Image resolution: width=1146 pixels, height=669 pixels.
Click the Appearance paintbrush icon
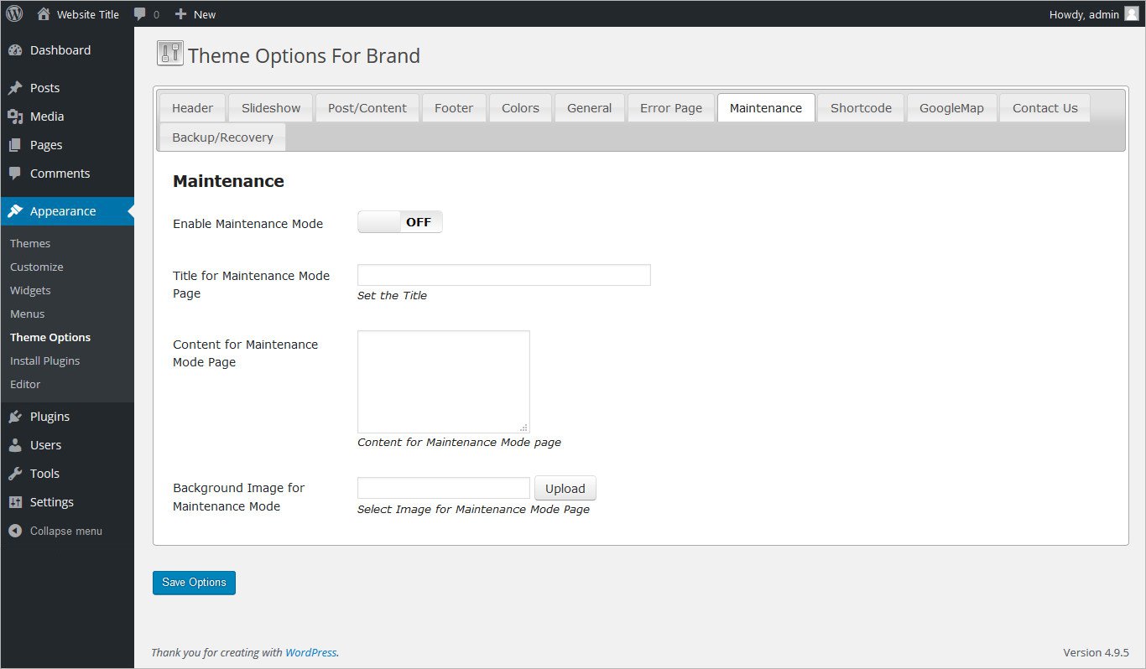tap(15, 211)
